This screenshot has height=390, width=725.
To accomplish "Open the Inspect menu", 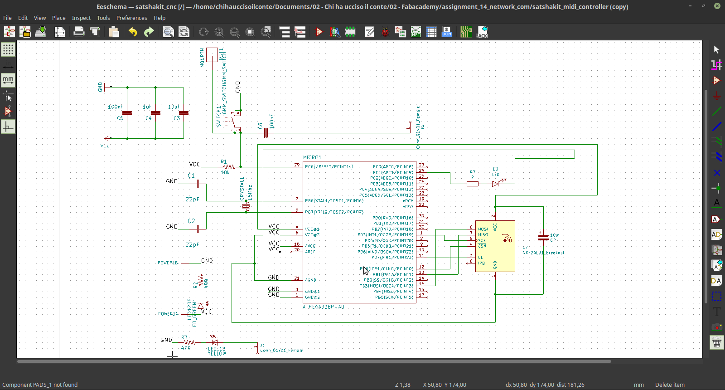I will click(82, 18).
